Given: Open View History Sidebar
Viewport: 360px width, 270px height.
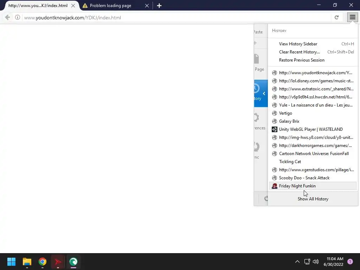Looking at the screenshot, I should tap(313, 44).
